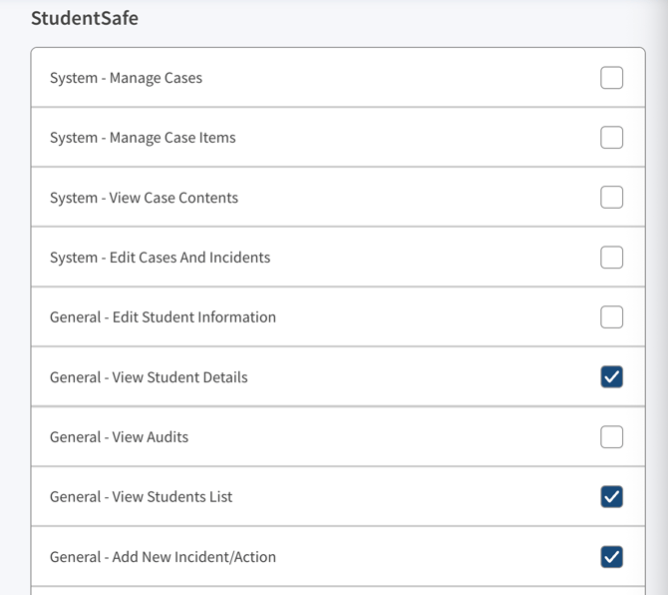Select 'General - View Student Details' label text
Viewport: 668px width, 595px height.
149,377
